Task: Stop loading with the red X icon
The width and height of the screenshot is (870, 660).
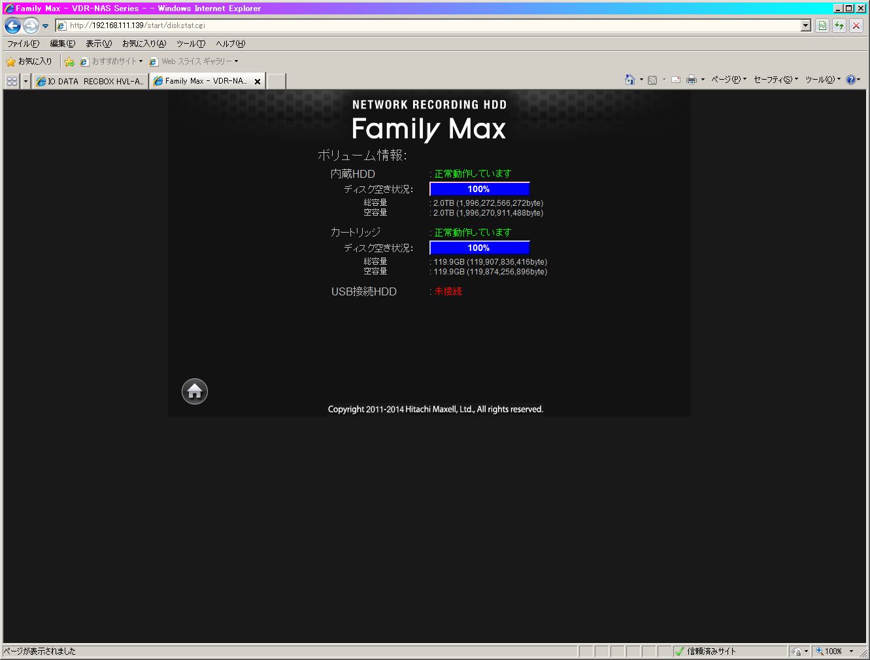Action: 856,25
